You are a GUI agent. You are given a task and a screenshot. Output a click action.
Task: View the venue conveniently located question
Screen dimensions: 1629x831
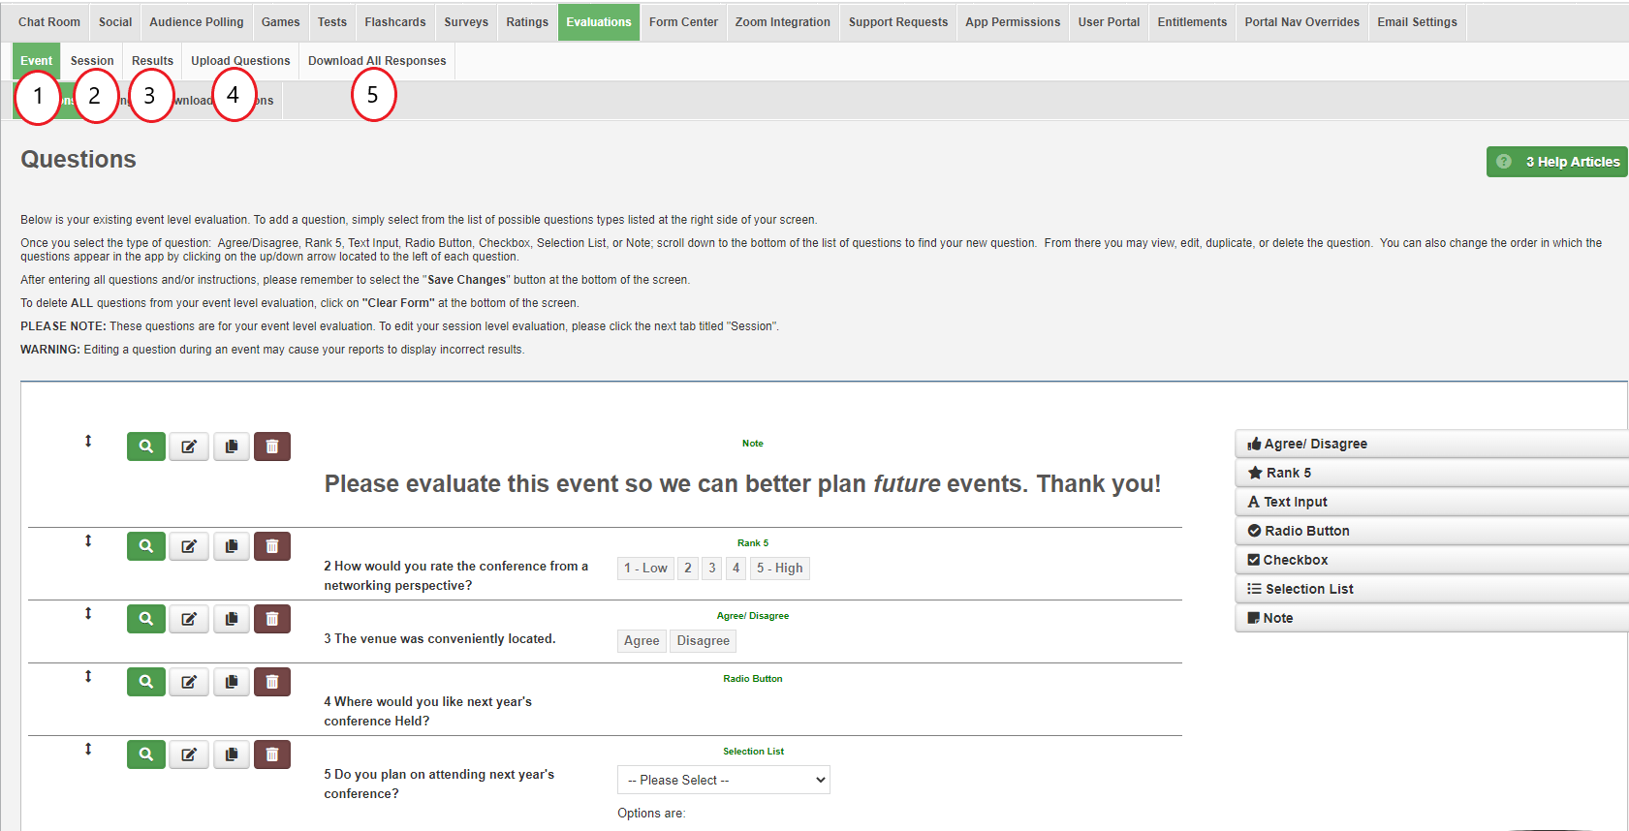(x=145, y=619)
